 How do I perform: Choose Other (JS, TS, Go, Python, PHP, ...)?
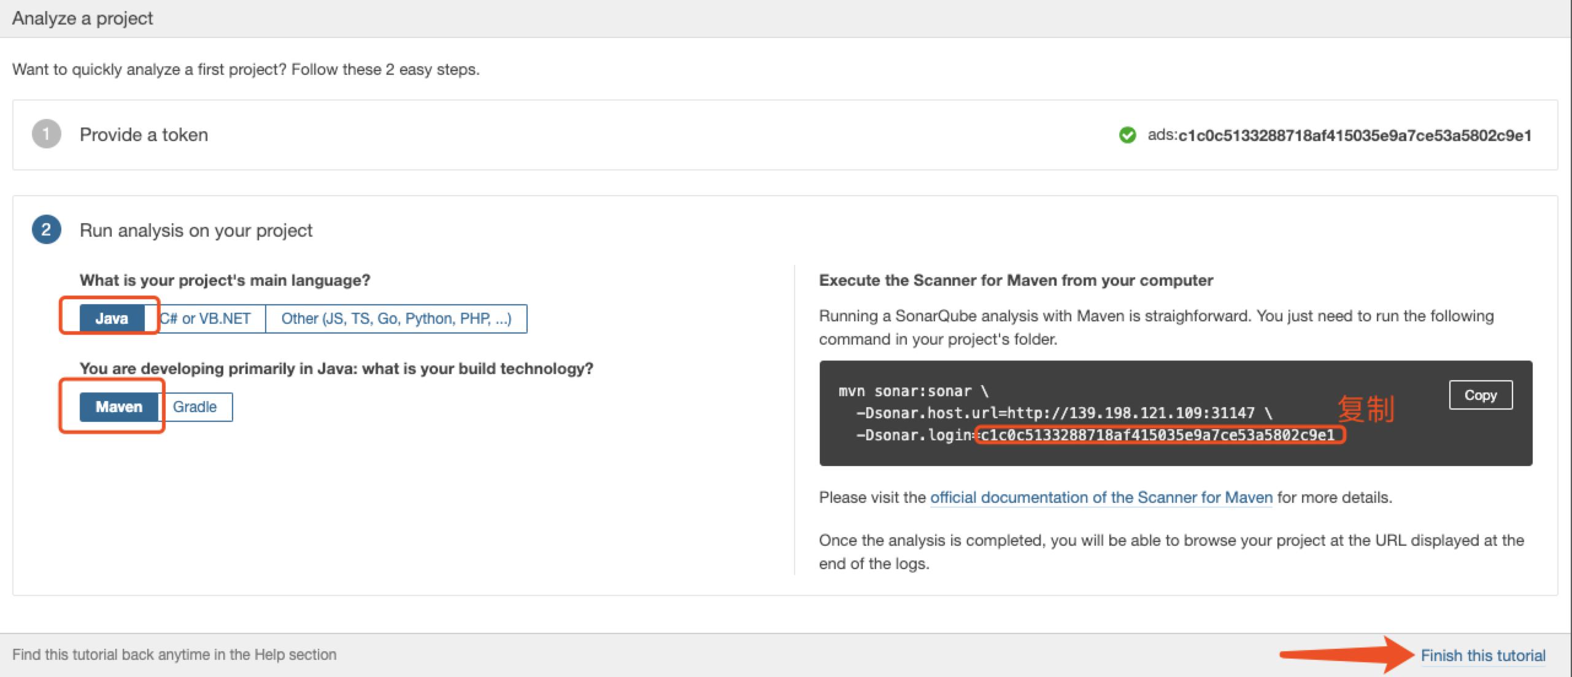point(396,318)
